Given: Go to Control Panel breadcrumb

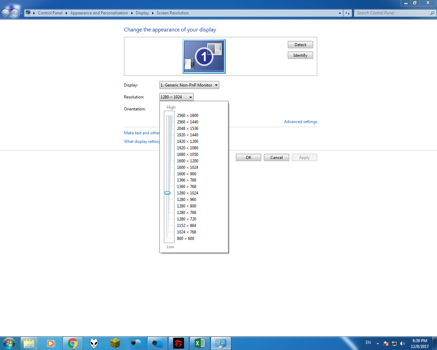Looking at the screenshot, I should pos(50,13).
